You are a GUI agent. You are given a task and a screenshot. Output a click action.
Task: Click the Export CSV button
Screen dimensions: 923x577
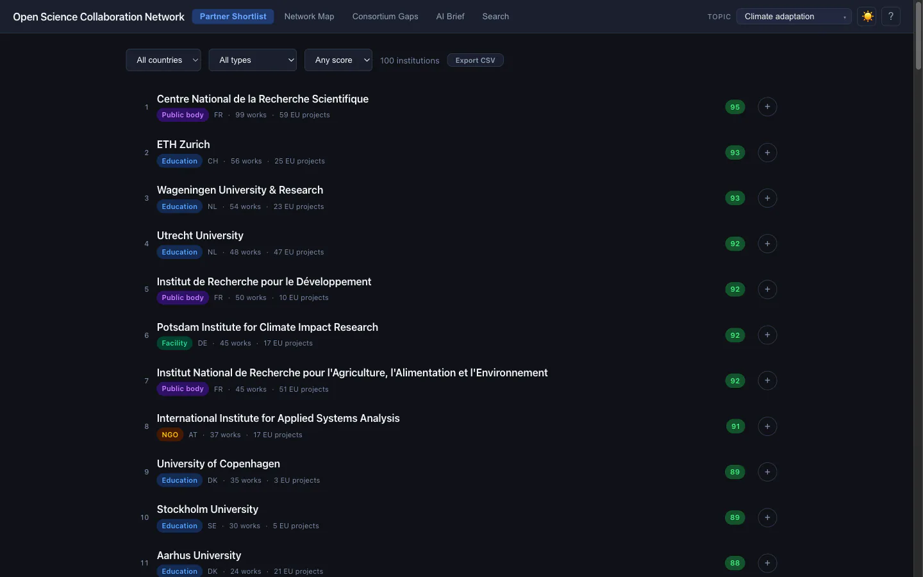[475, 60]
